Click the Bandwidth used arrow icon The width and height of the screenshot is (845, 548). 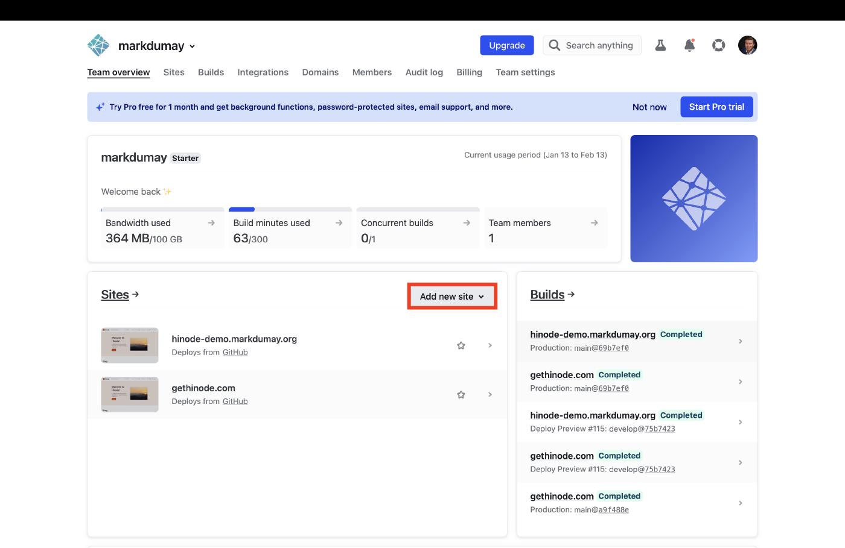pyautogui.click(x=211, y=223)
